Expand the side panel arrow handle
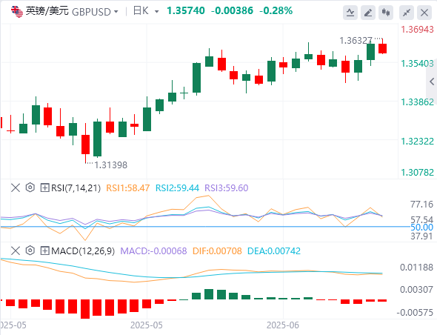This screenshot has width=437, height=335. 432,82
